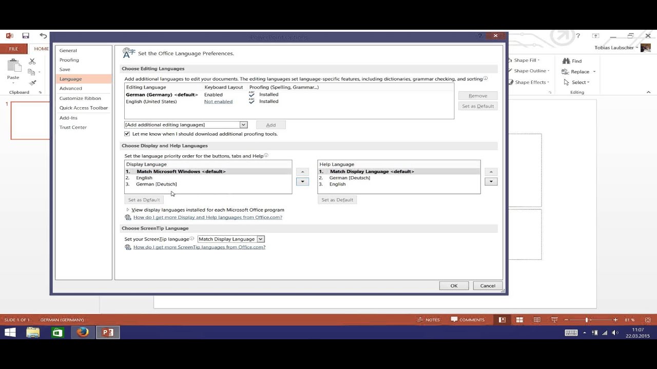
Task: Click the Paste clipboard icon
Action: [13, 65]
